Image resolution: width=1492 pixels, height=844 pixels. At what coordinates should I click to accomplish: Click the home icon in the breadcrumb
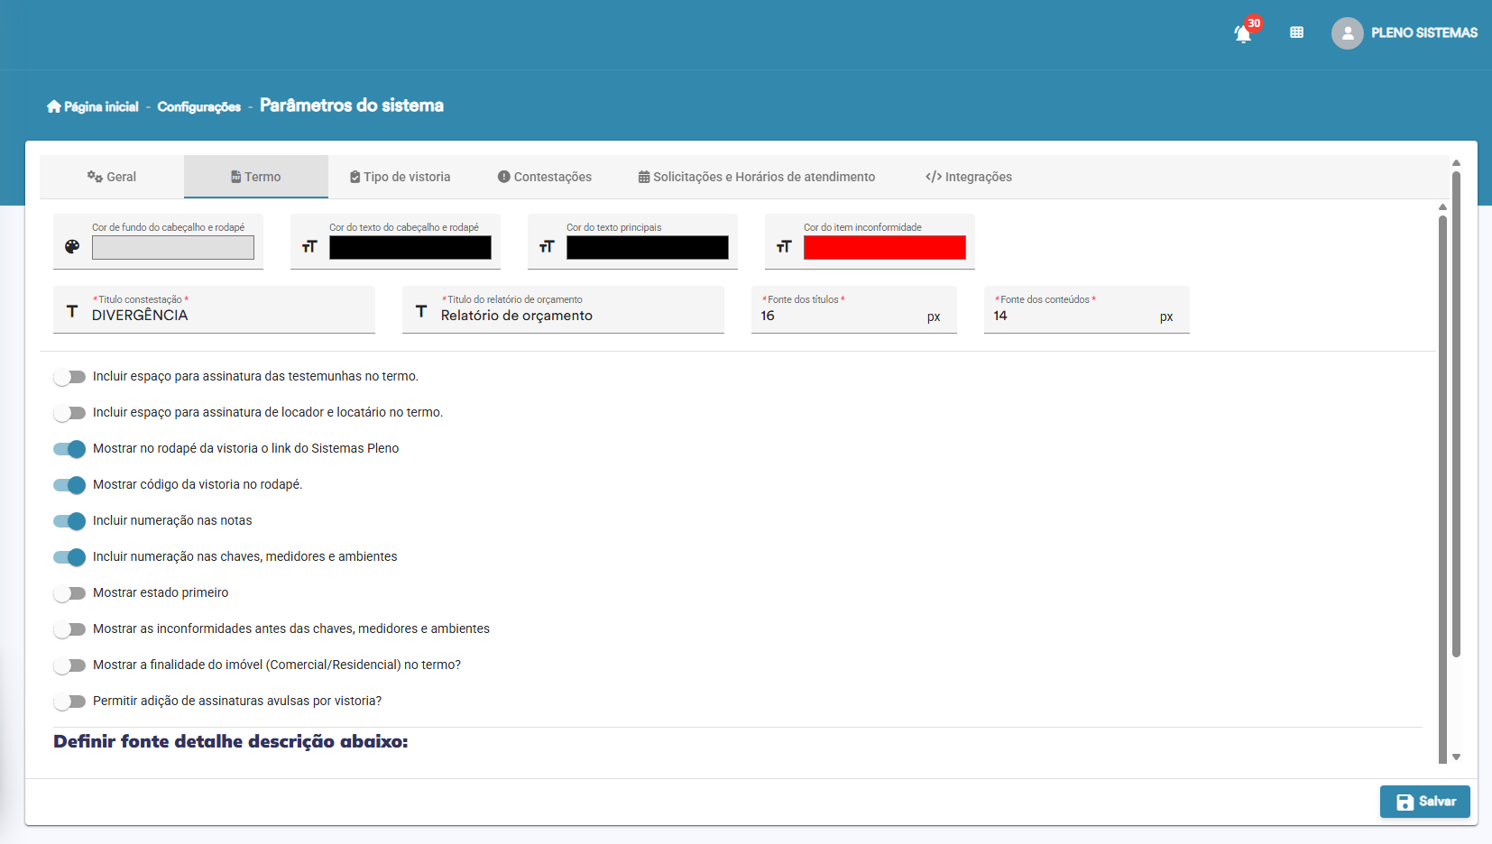click(x=54, y=106)
